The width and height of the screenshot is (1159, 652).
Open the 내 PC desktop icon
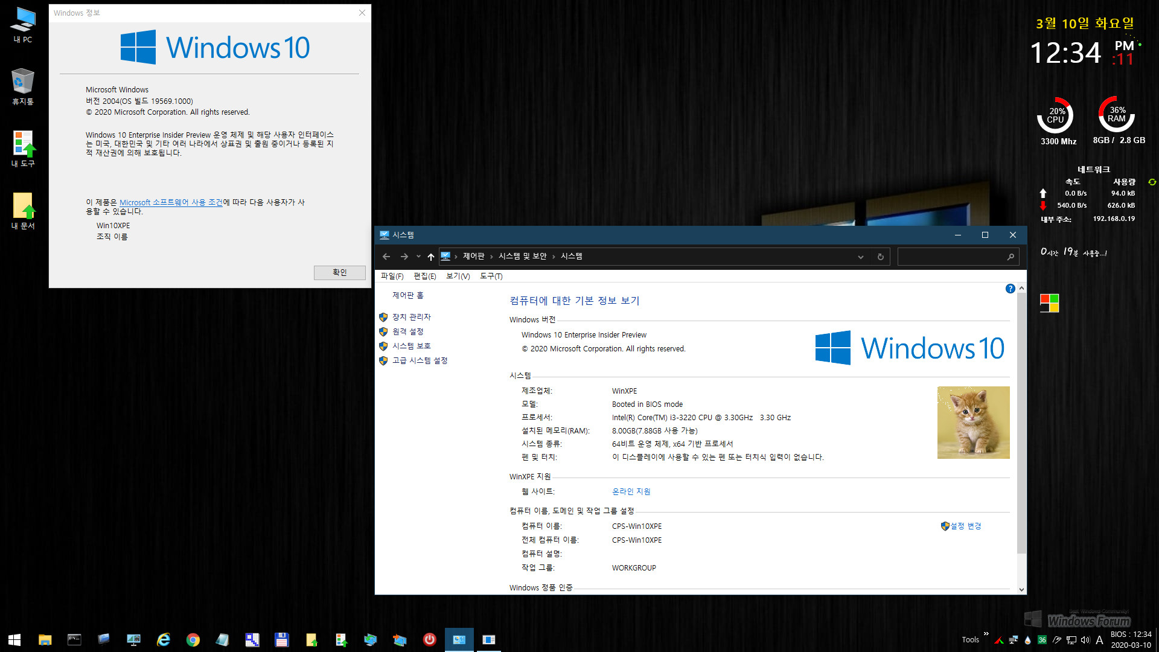tap(23, 25)
